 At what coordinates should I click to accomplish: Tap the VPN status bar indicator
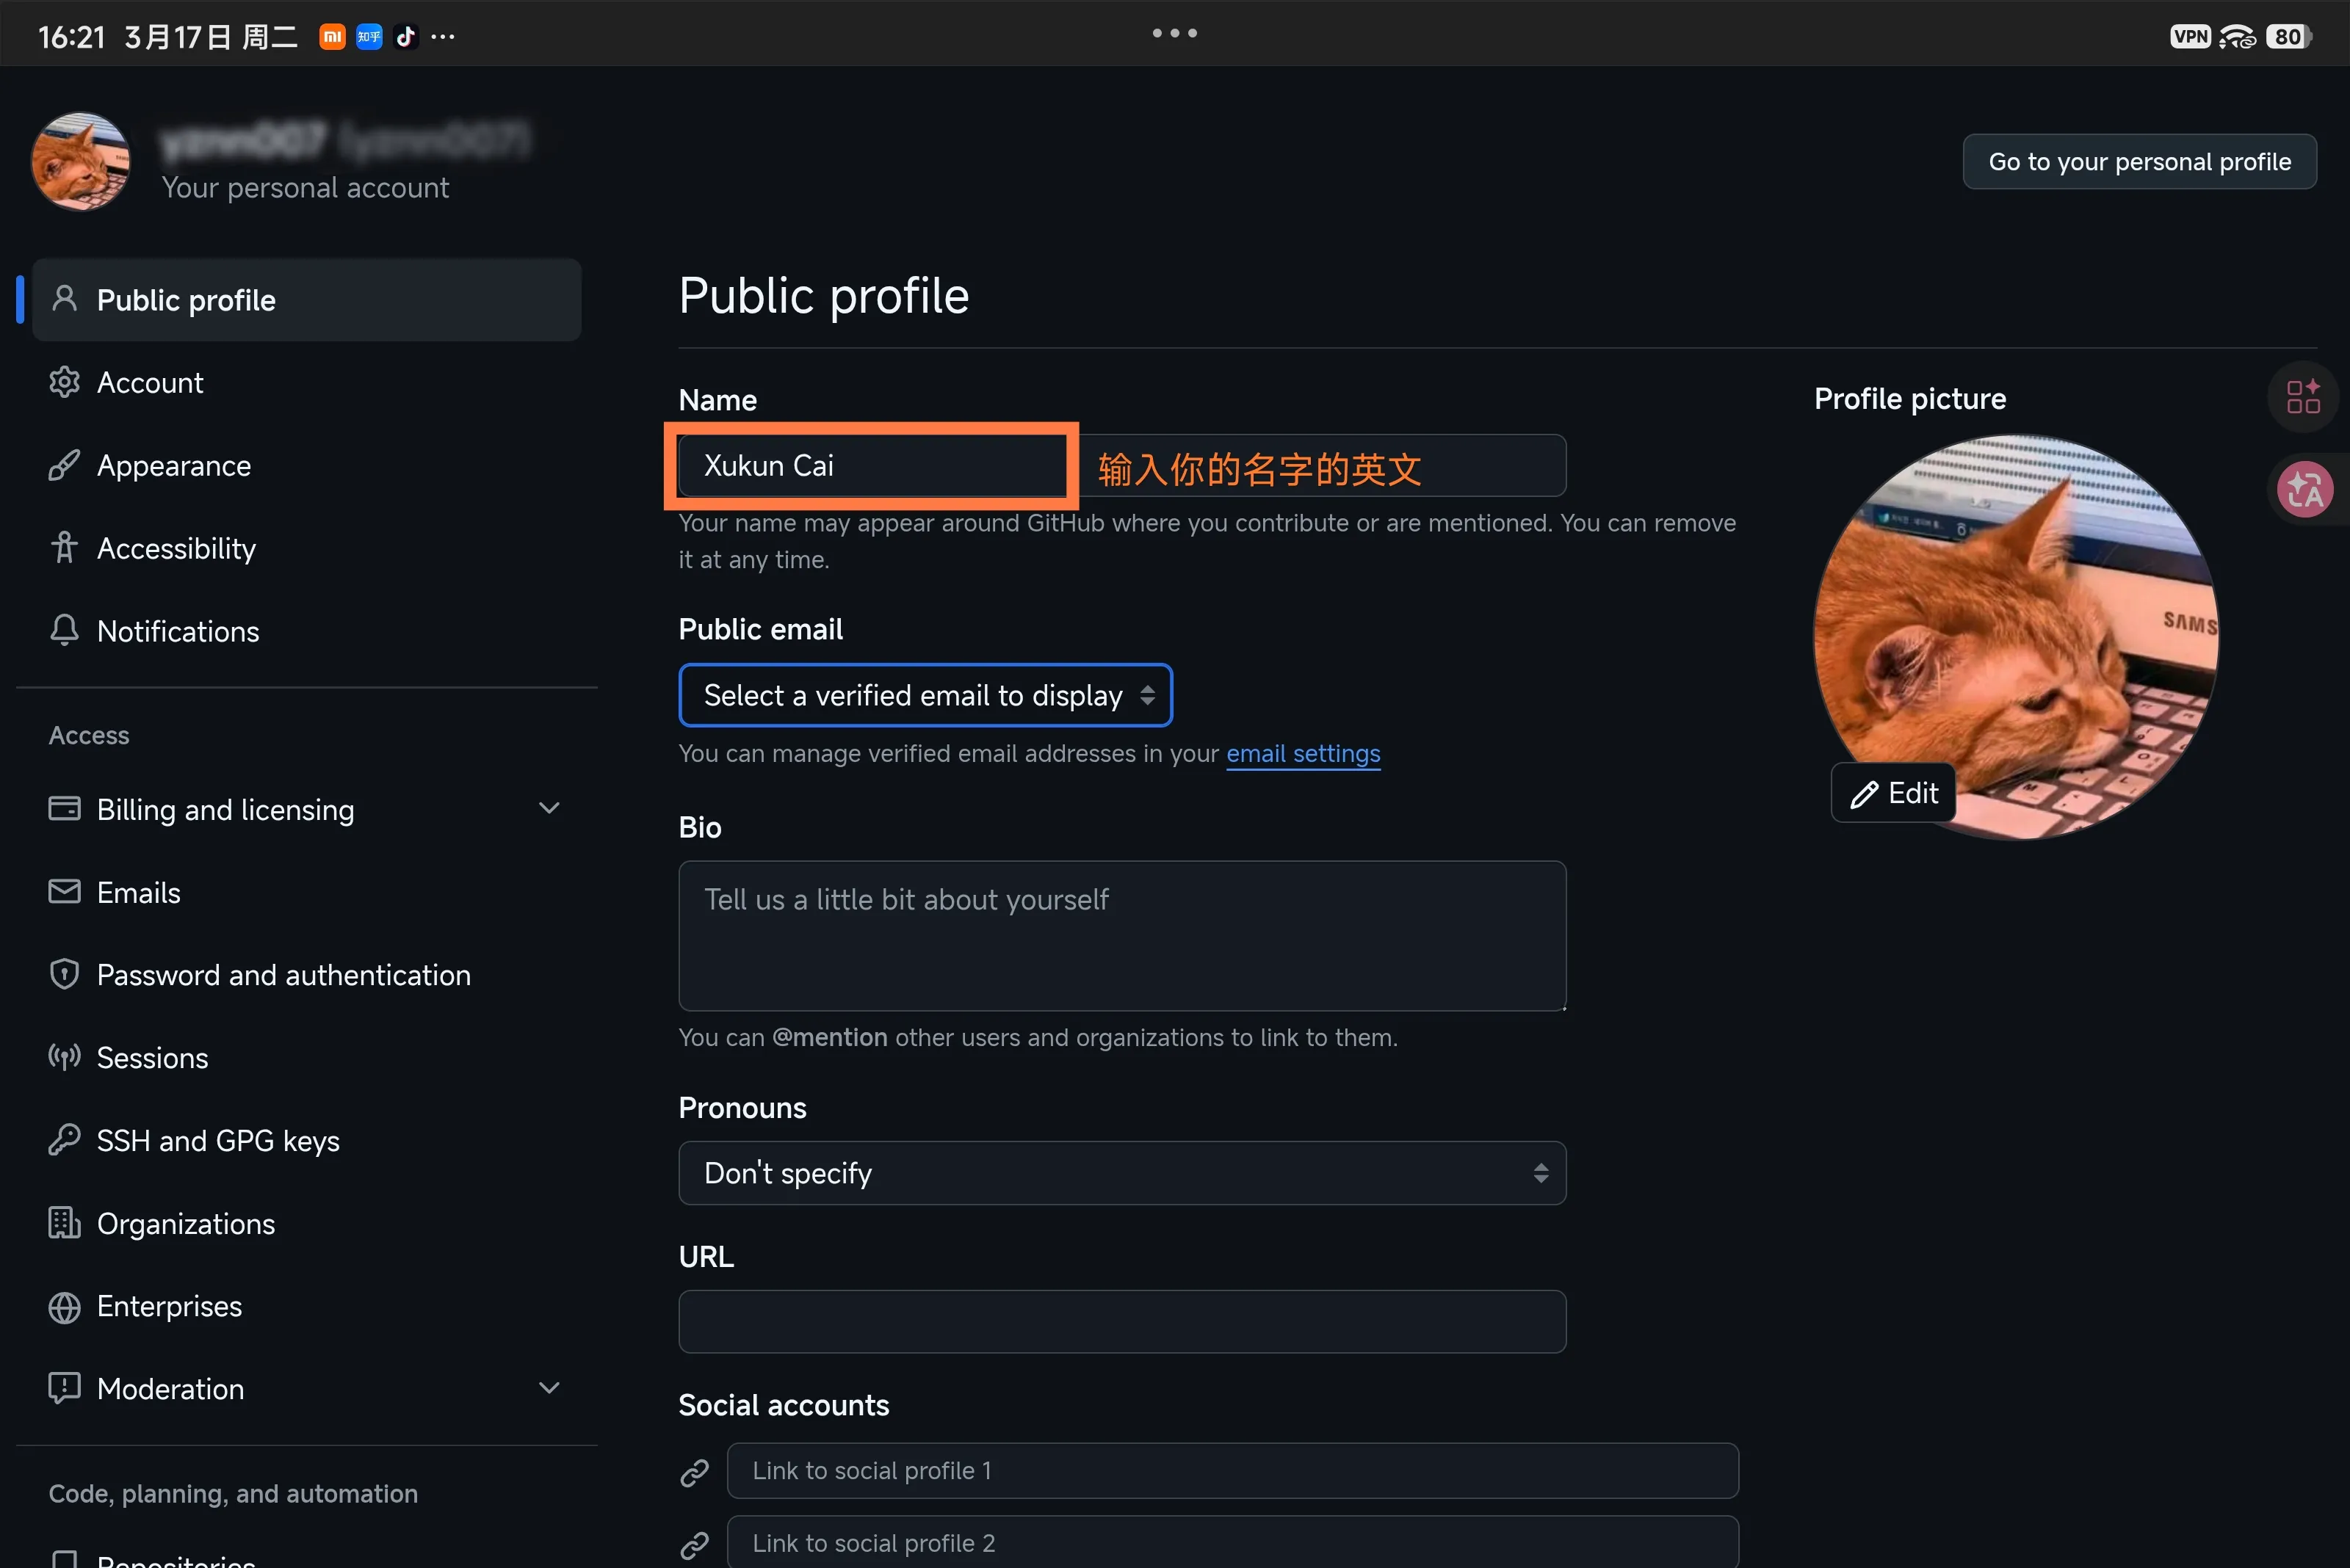pos(2190,36)
